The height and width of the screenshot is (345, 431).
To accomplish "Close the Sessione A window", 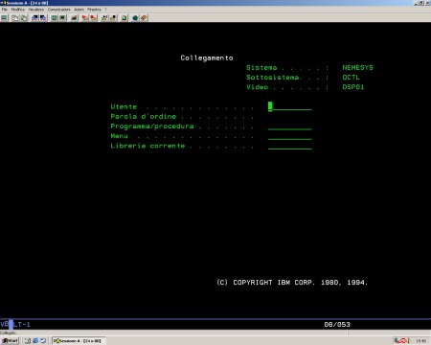I will [428, 3].
